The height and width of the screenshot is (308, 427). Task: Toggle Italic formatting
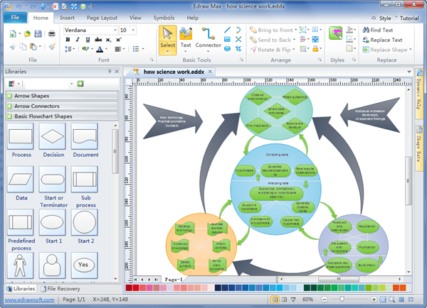coord(78,40)
